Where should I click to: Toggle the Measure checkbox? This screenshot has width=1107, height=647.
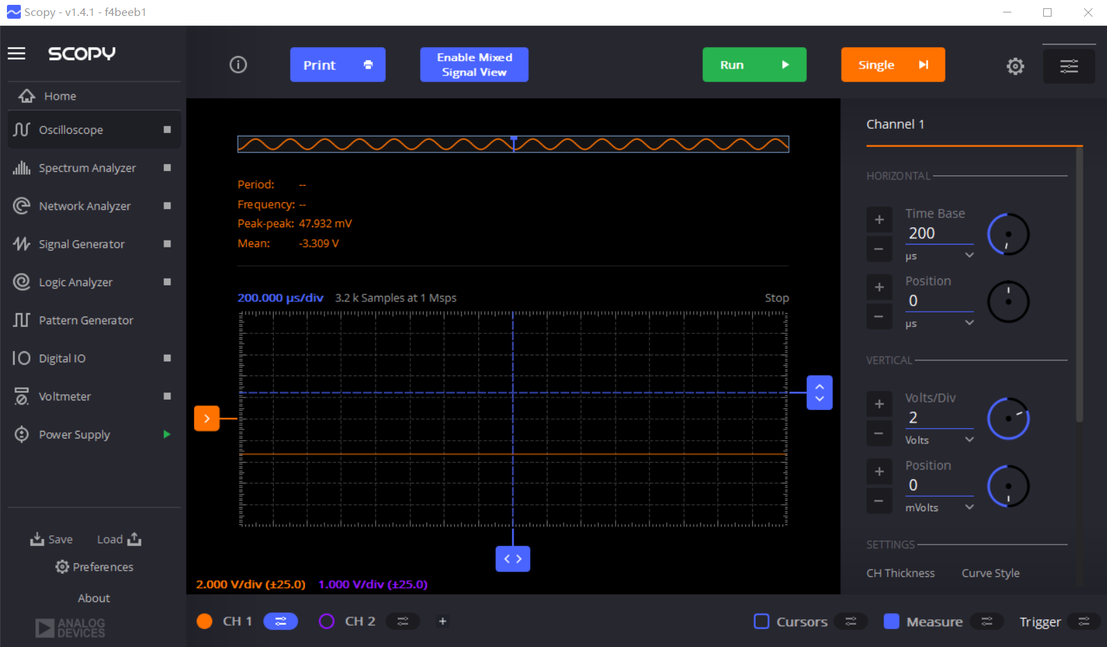tap(891, 621)
